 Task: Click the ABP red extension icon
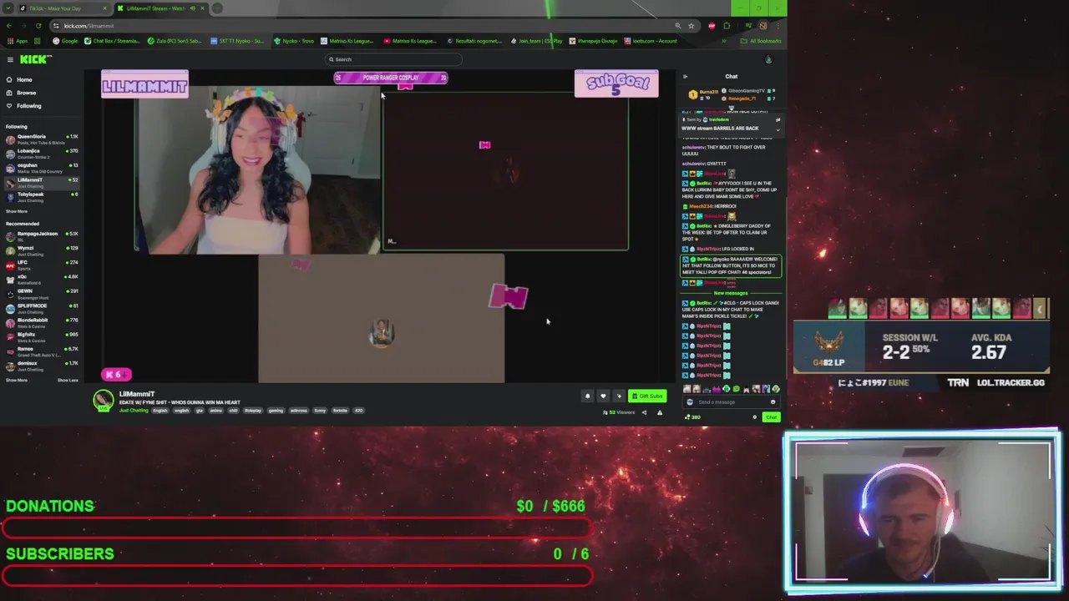click(712, 26)
